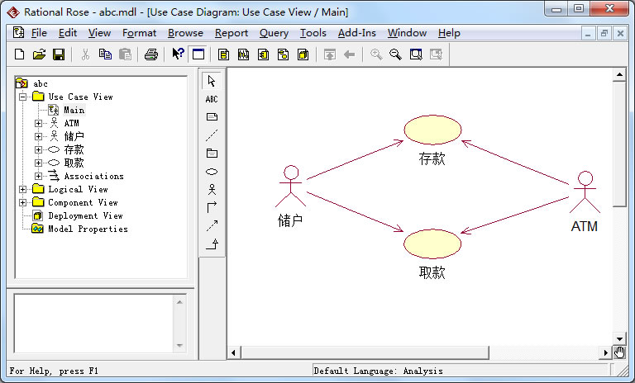Screen dimensions: 635x383
Task: Open the Browse menu
Action: (x=185, y=33)
